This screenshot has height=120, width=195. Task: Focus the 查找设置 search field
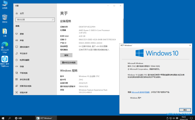tap(35, 20)
